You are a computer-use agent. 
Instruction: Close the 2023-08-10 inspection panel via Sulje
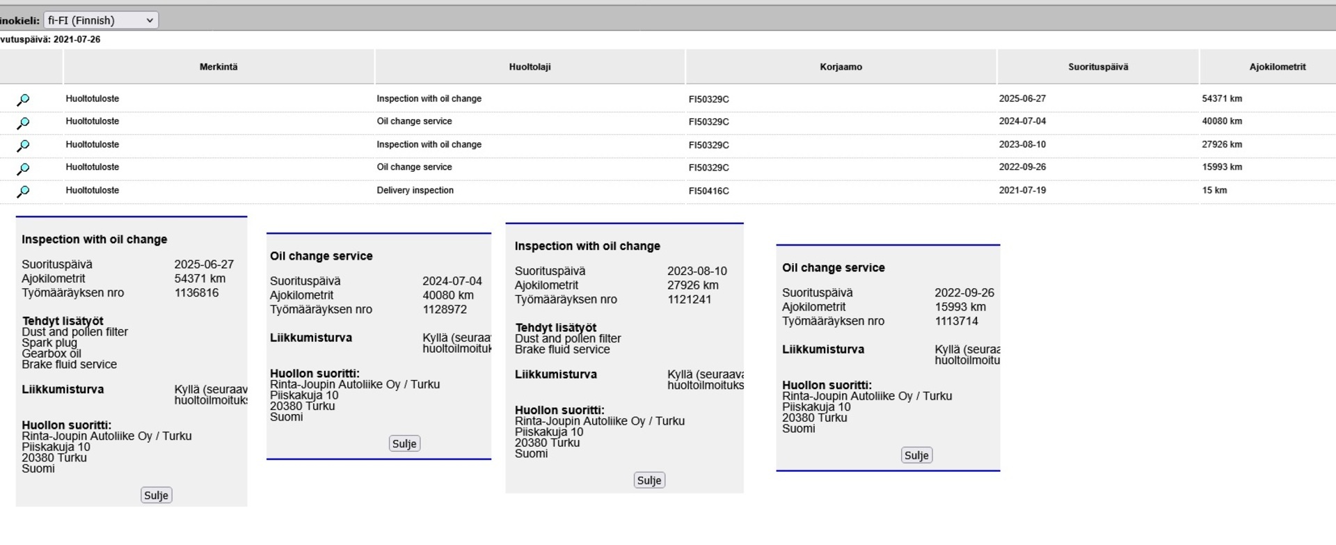click(649, 480)
